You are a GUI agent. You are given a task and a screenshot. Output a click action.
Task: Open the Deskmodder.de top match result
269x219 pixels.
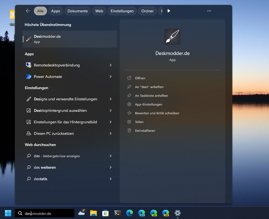70,39
